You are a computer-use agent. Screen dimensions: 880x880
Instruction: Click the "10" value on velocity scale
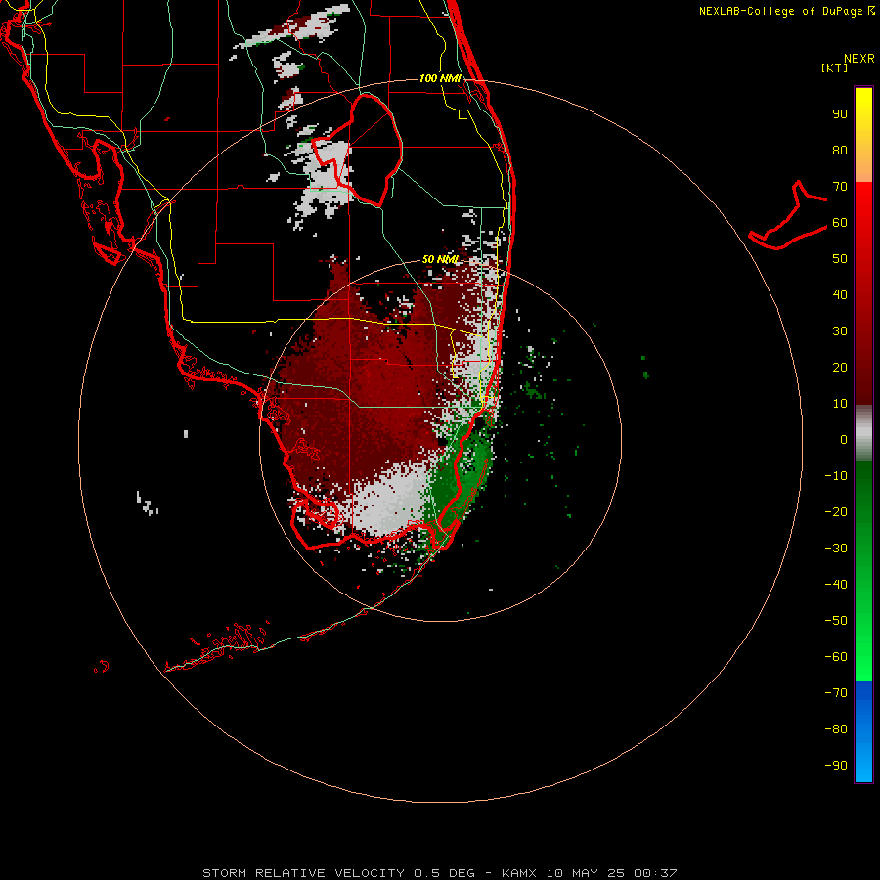840,404
